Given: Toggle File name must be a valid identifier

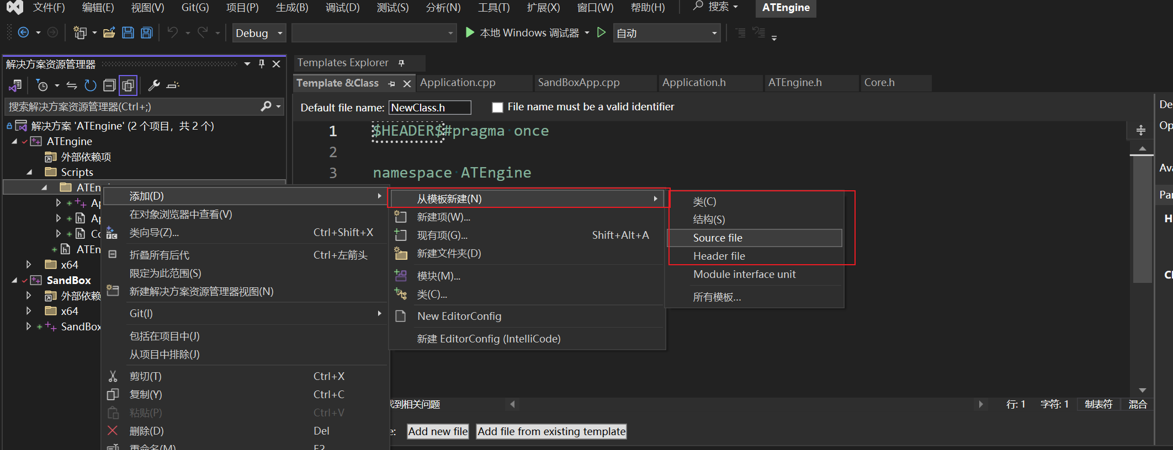Looking at the screenshot, I should pyautogui.click(x=497, y=107).
